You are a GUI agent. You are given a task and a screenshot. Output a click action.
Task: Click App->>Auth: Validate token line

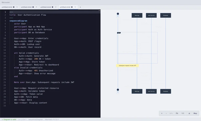[x=29, y=91]
